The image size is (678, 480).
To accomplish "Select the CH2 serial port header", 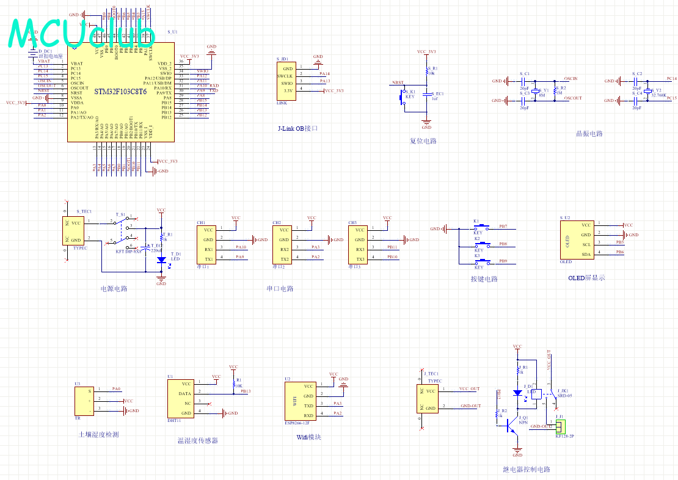I will click(x=282, y=244).
